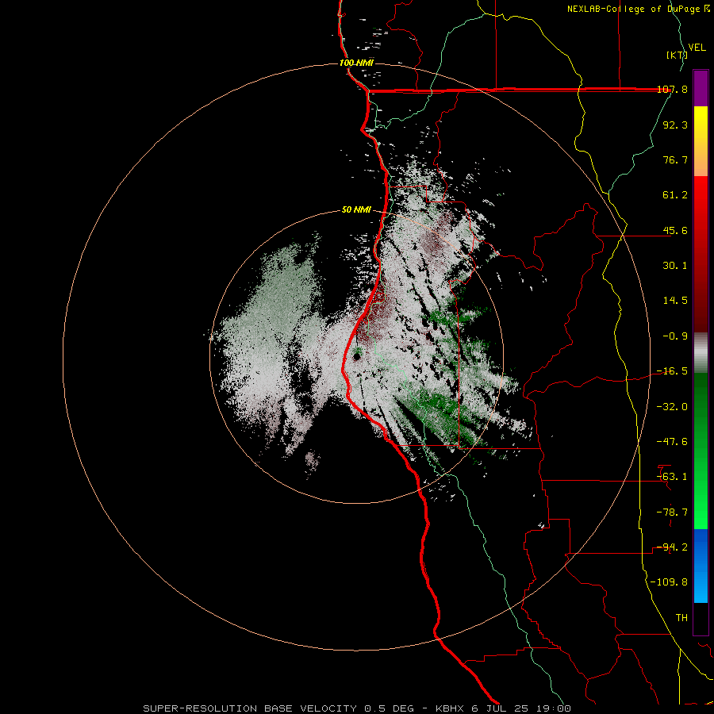The width and height of the screenshot is (714, 714).
Task: Pick the green segment of the velocity scale
Action: pyautogui.click(x=701, y=451)
